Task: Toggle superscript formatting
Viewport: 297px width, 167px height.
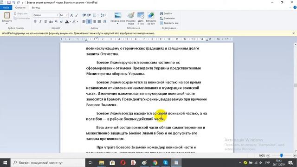Action: click(61, 22)
